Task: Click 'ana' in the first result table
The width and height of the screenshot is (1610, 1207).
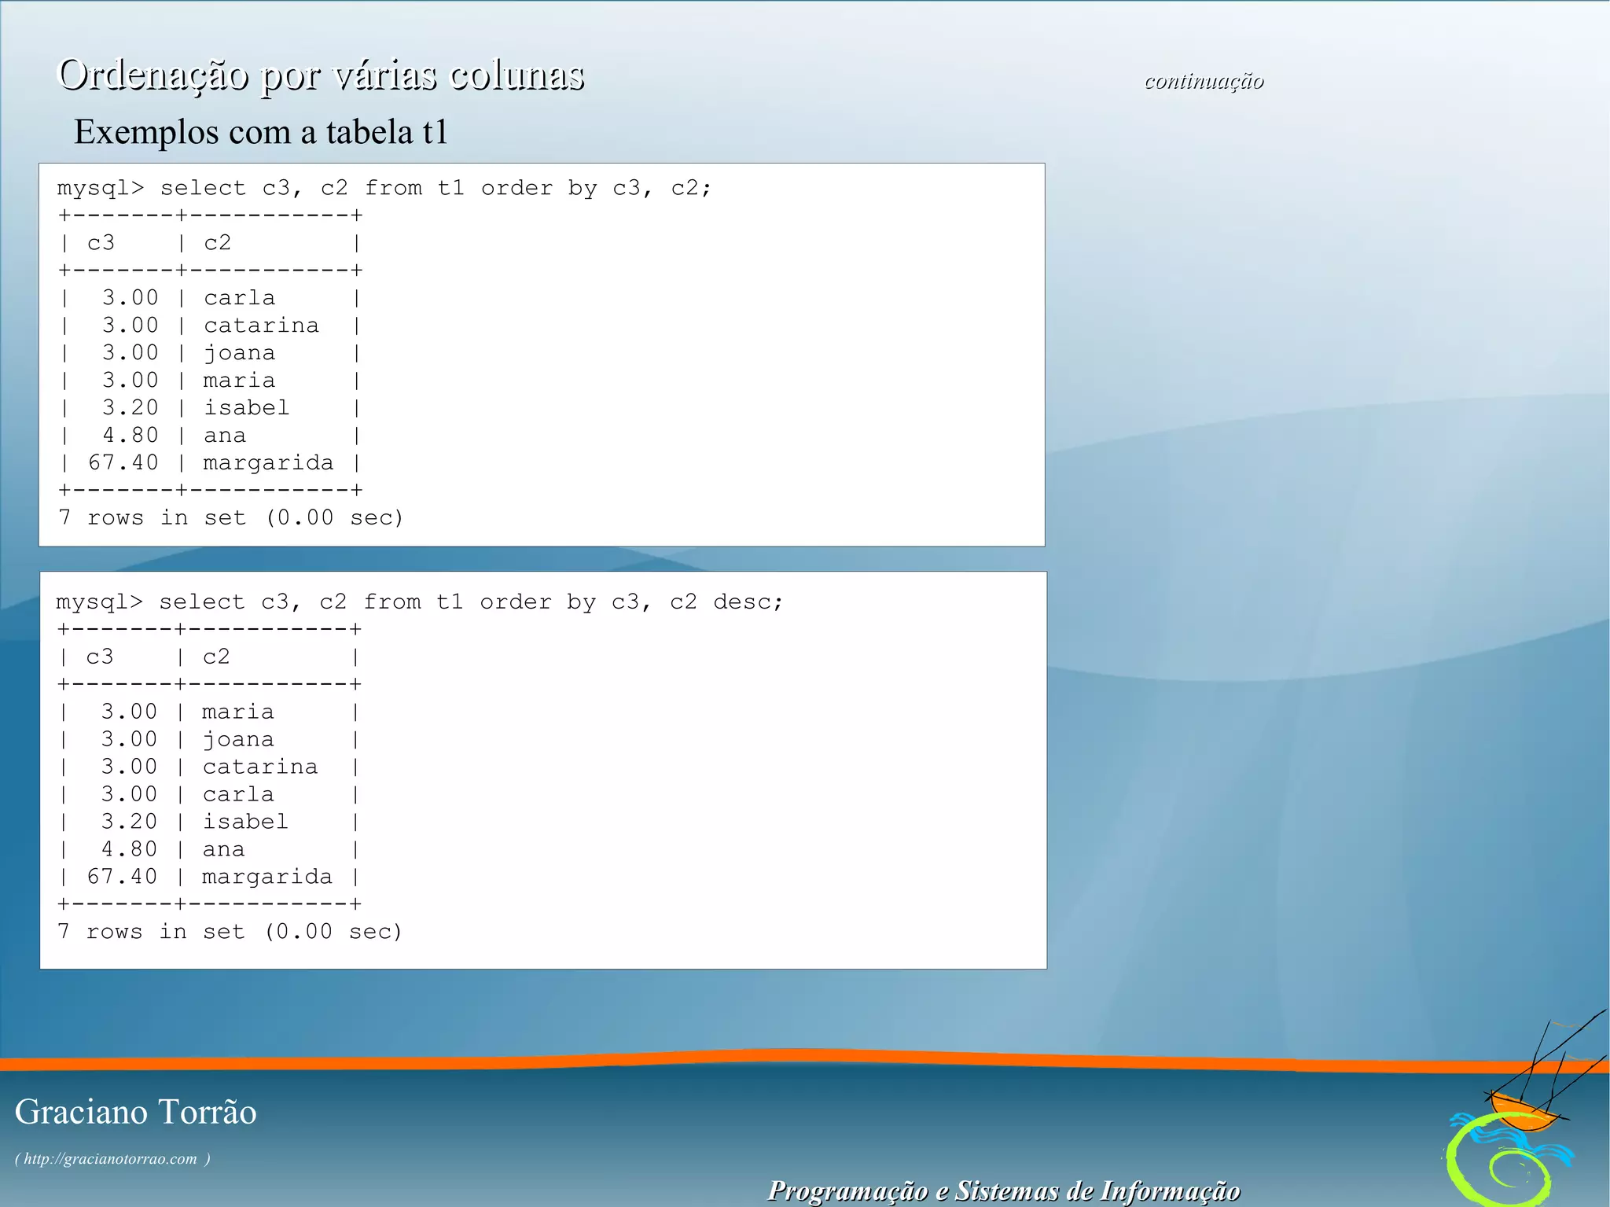Action: tap(224, 436)
